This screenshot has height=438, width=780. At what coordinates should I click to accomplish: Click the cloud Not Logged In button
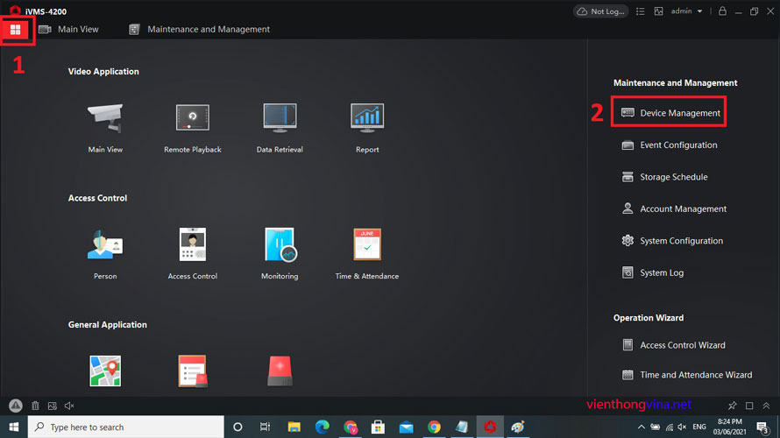click(601, 11)
